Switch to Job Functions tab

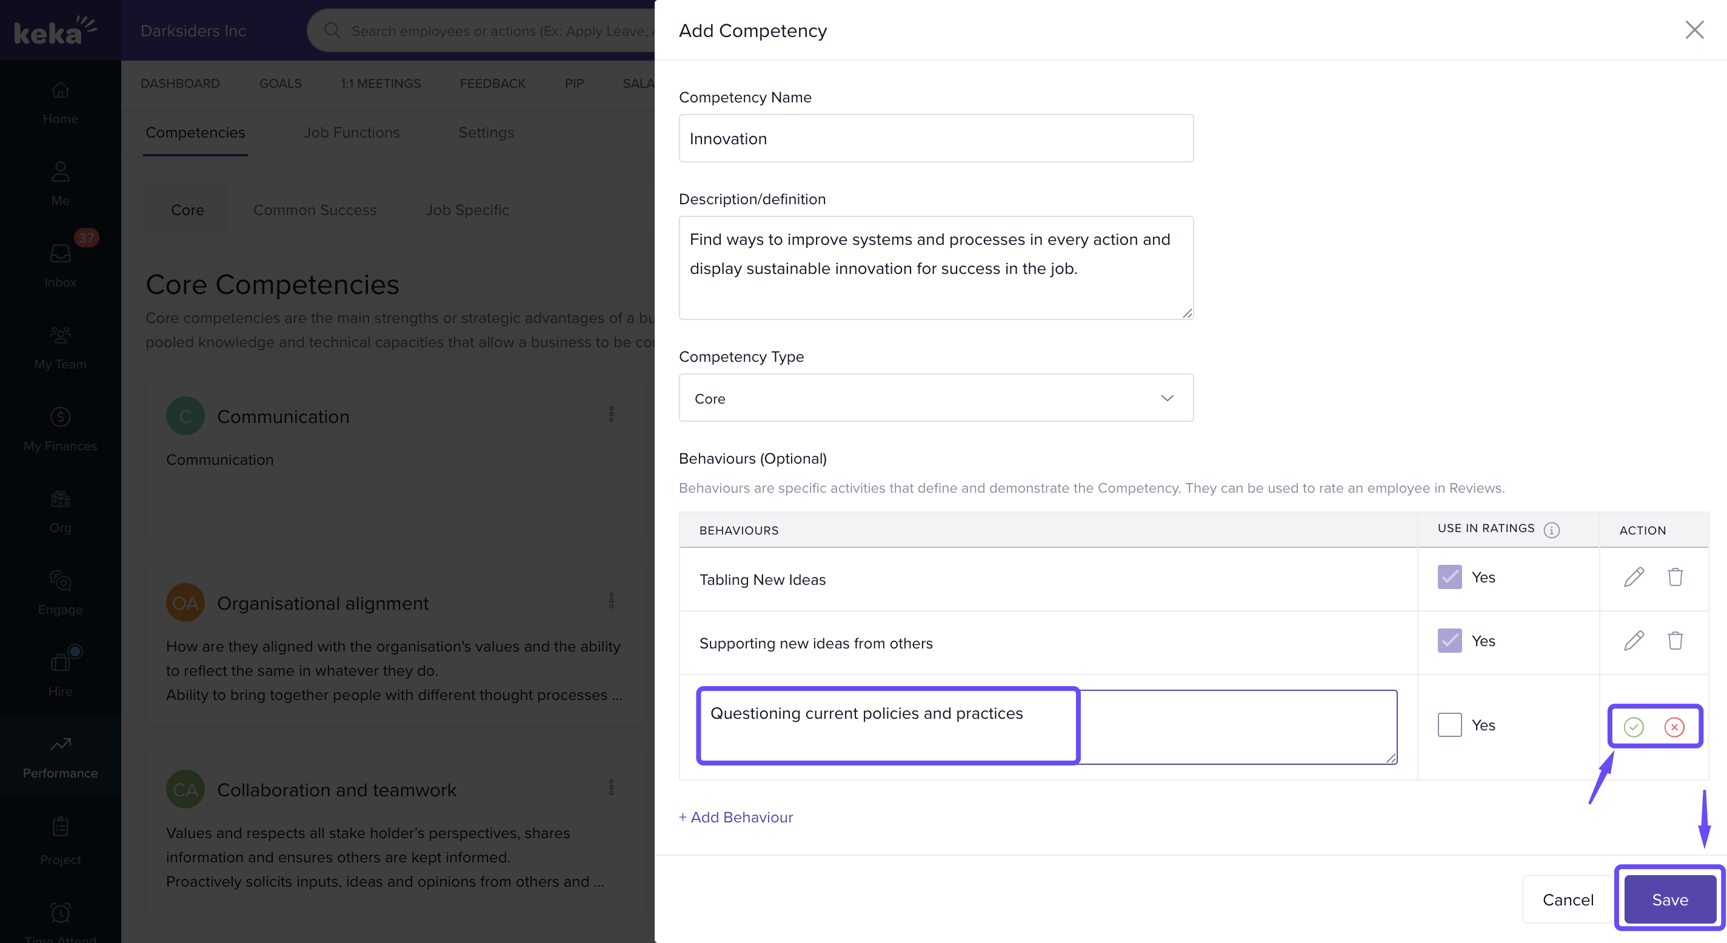pos(352,133)
